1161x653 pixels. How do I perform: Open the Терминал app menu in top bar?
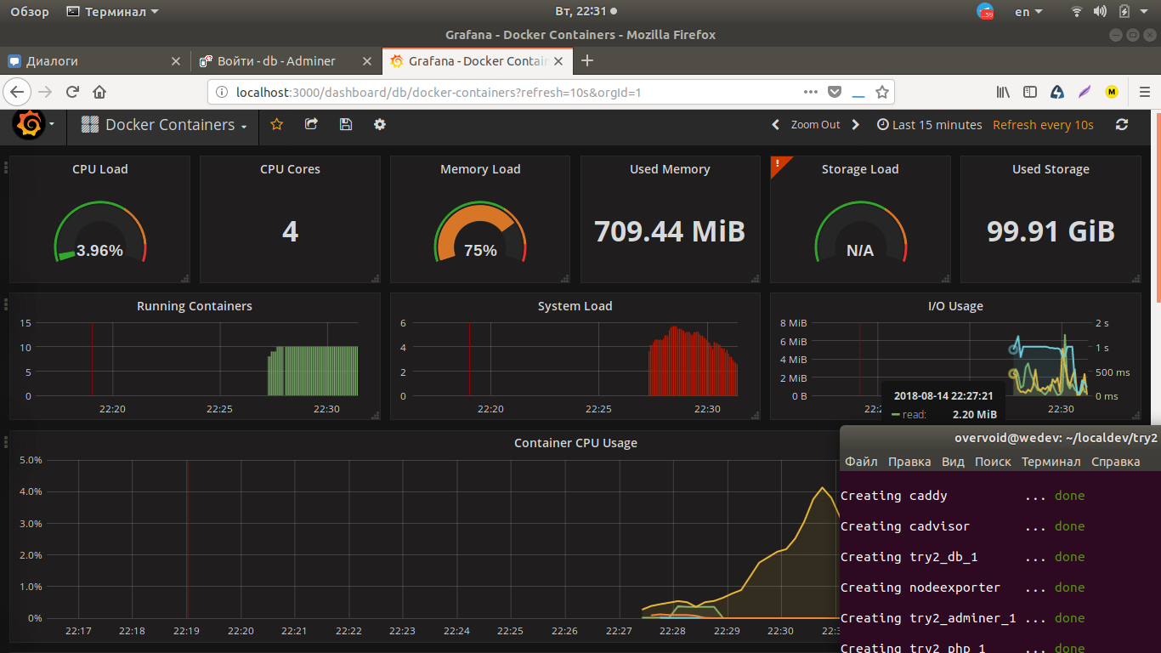click(x=112, y=12)
